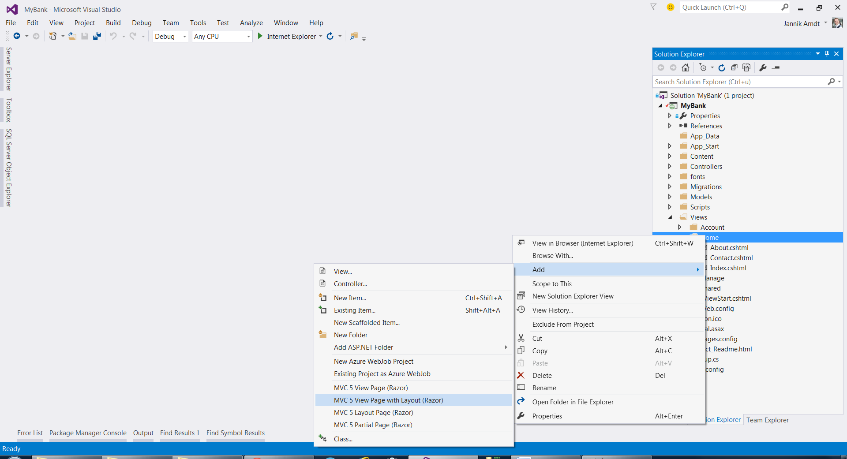
Task: Click the Solution Explorer search magnifier icon
Action: pyautogui.click(x=831, y=82)
